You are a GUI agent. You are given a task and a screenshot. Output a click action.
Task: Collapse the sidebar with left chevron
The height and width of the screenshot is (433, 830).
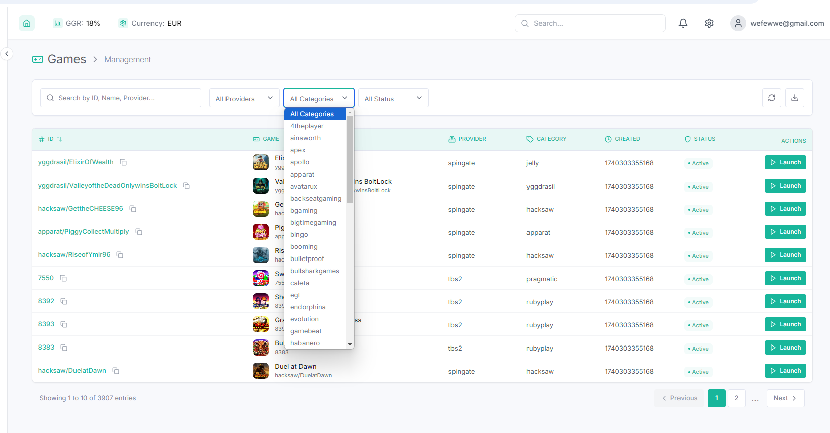point(7,54)
